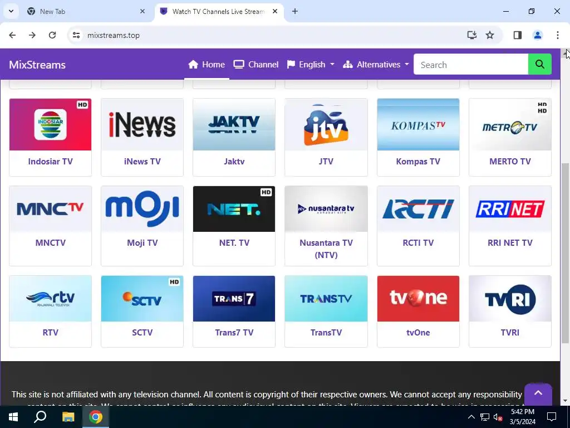Open the RRI NET logo thumbnail
The width and height of the screenshot is (570, 428).
point(510,209)
